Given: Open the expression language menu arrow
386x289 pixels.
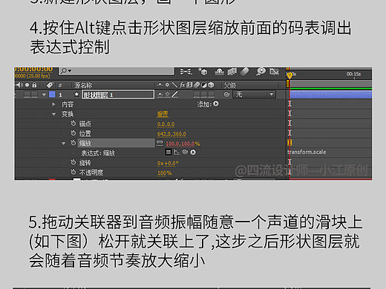Looking at the screenshot, I should (x=193, y=153).
